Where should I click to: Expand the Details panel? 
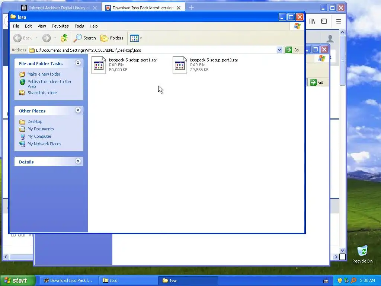click(78, 161)
